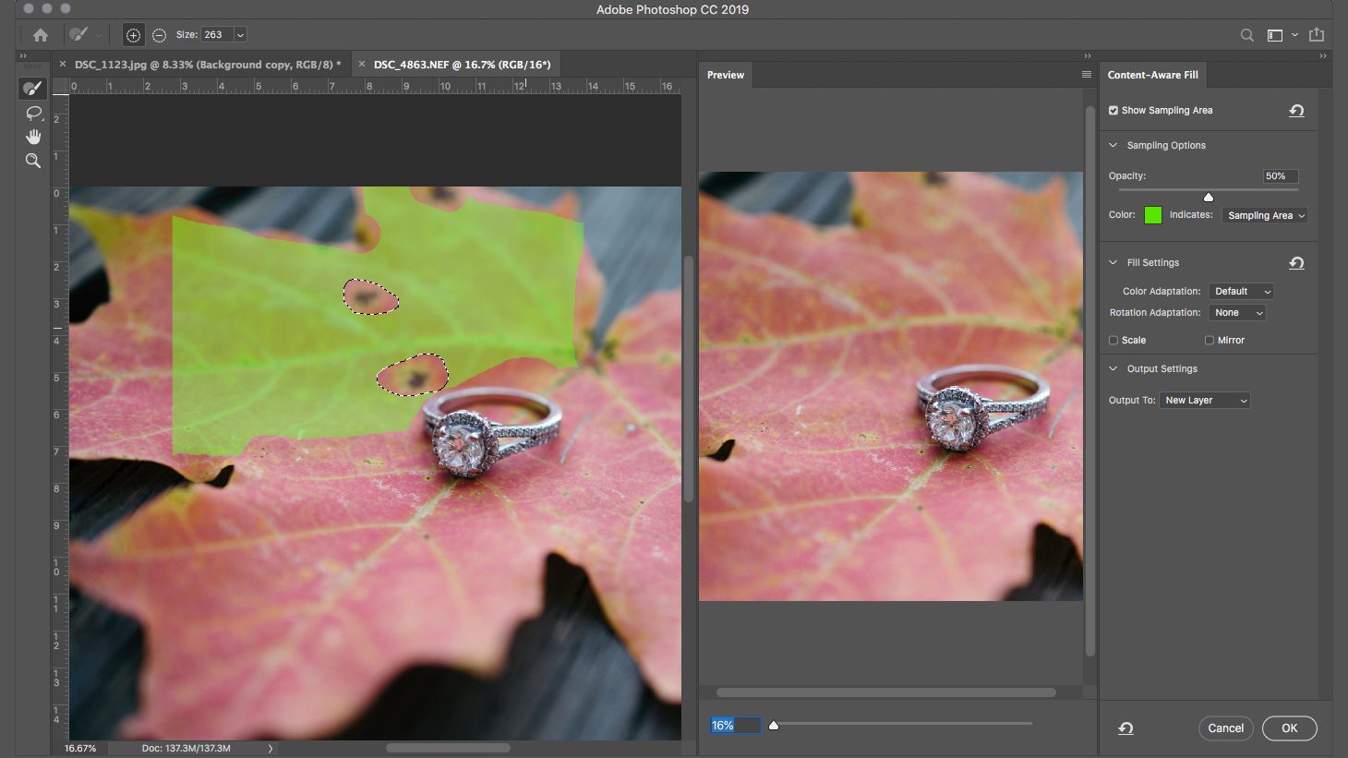Click the preview zoom slider handle
The height and width of the screenshot is (758, 1348).
pos(774,726)
